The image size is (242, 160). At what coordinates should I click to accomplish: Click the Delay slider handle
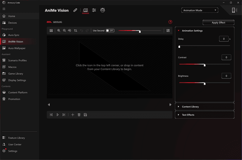pos(179,47)
